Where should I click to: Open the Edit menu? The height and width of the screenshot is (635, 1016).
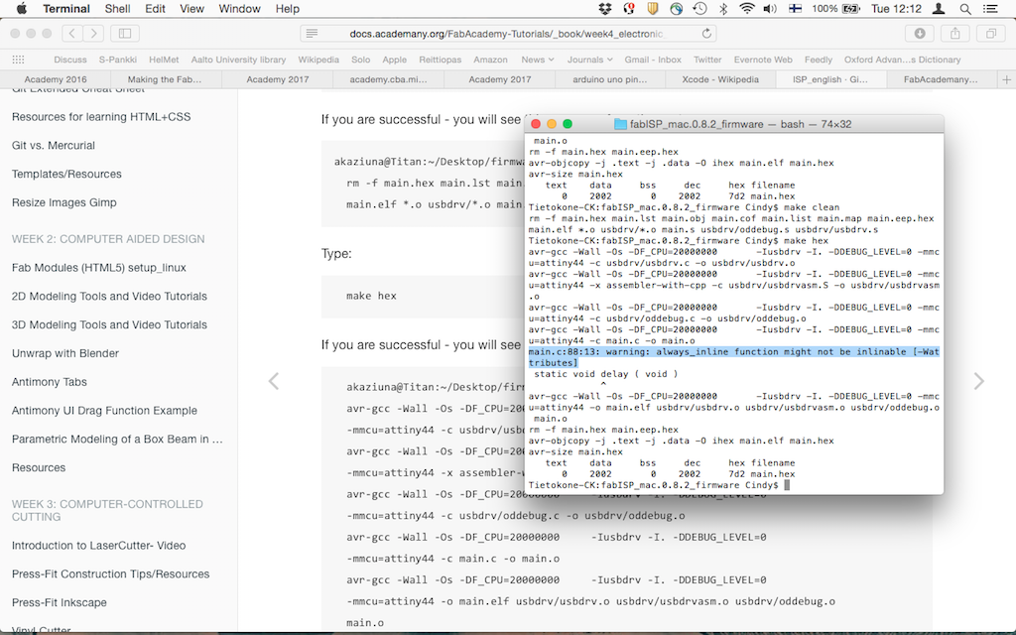tap(155, 8)
